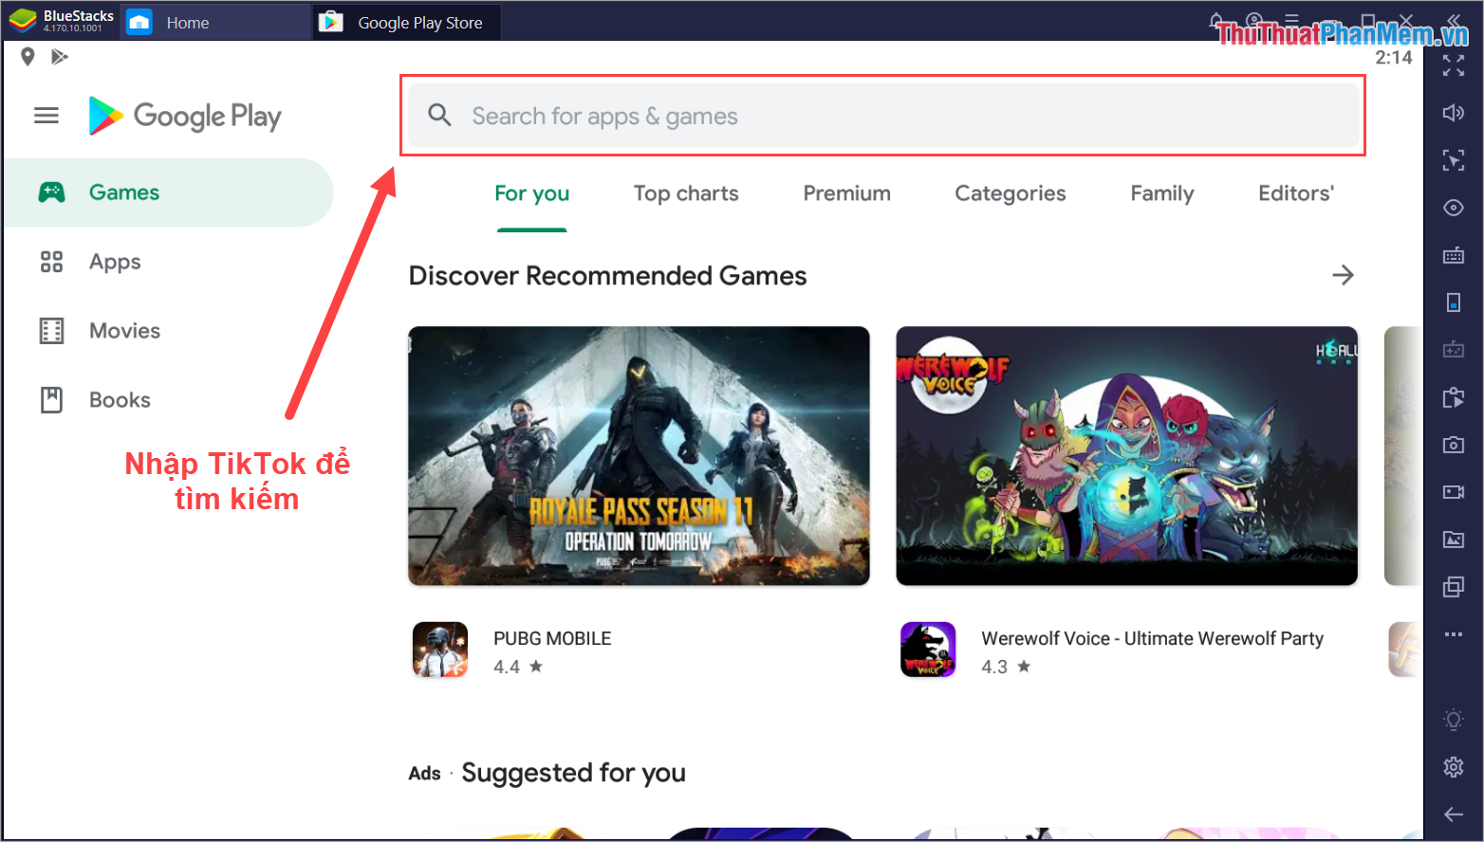Toggle fullscreen from BlueStacks sidebar
The width and height of the screenshot is (1484, 842).
pyautogui.click(x=1454, y=65)
